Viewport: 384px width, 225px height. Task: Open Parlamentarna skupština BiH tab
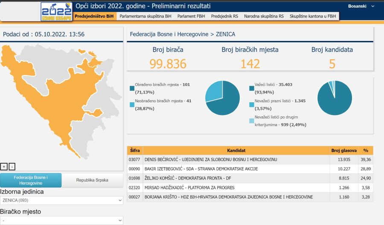pyautogui.click(x=145, y=16)
